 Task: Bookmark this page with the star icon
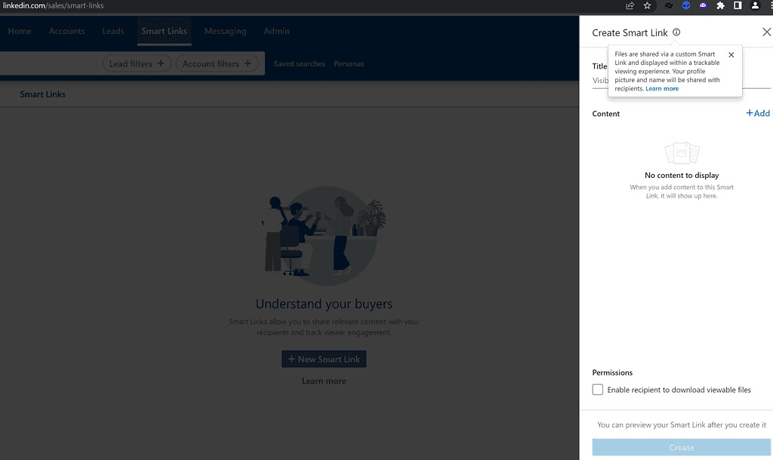click(x=647, y=6)
